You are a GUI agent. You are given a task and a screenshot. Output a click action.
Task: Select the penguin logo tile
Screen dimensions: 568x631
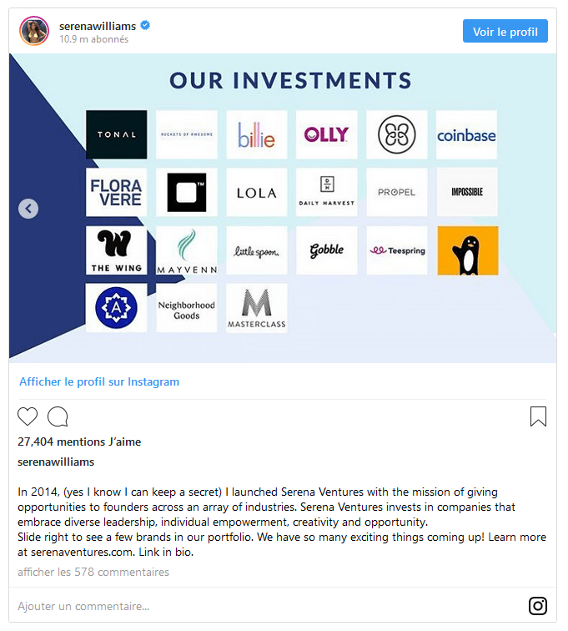coord(466,250)
